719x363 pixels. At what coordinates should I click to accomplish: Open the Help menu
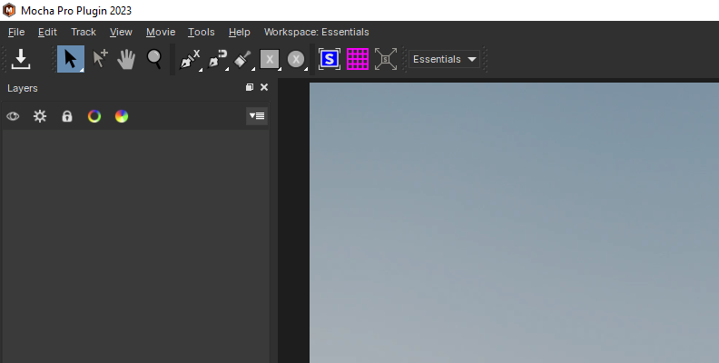click(x=240, y=32)
